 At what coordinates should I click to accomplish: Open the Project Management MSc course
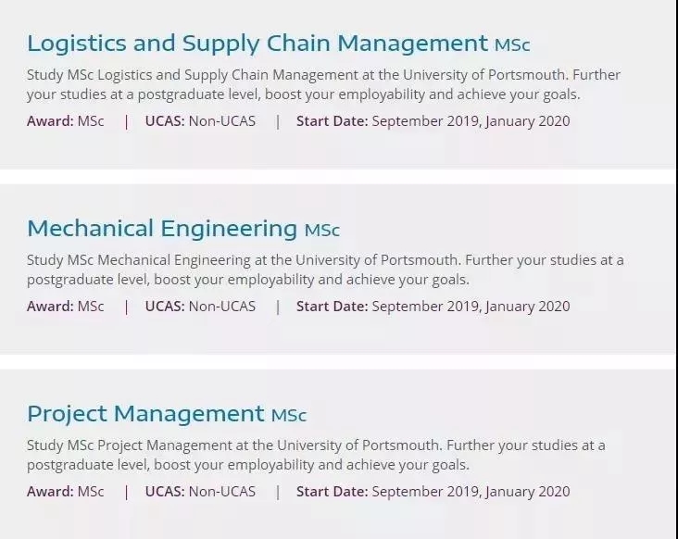click(145, 413)
